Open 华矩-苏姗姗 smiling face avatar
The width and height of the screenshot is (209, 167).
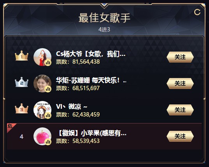[42, 83]
